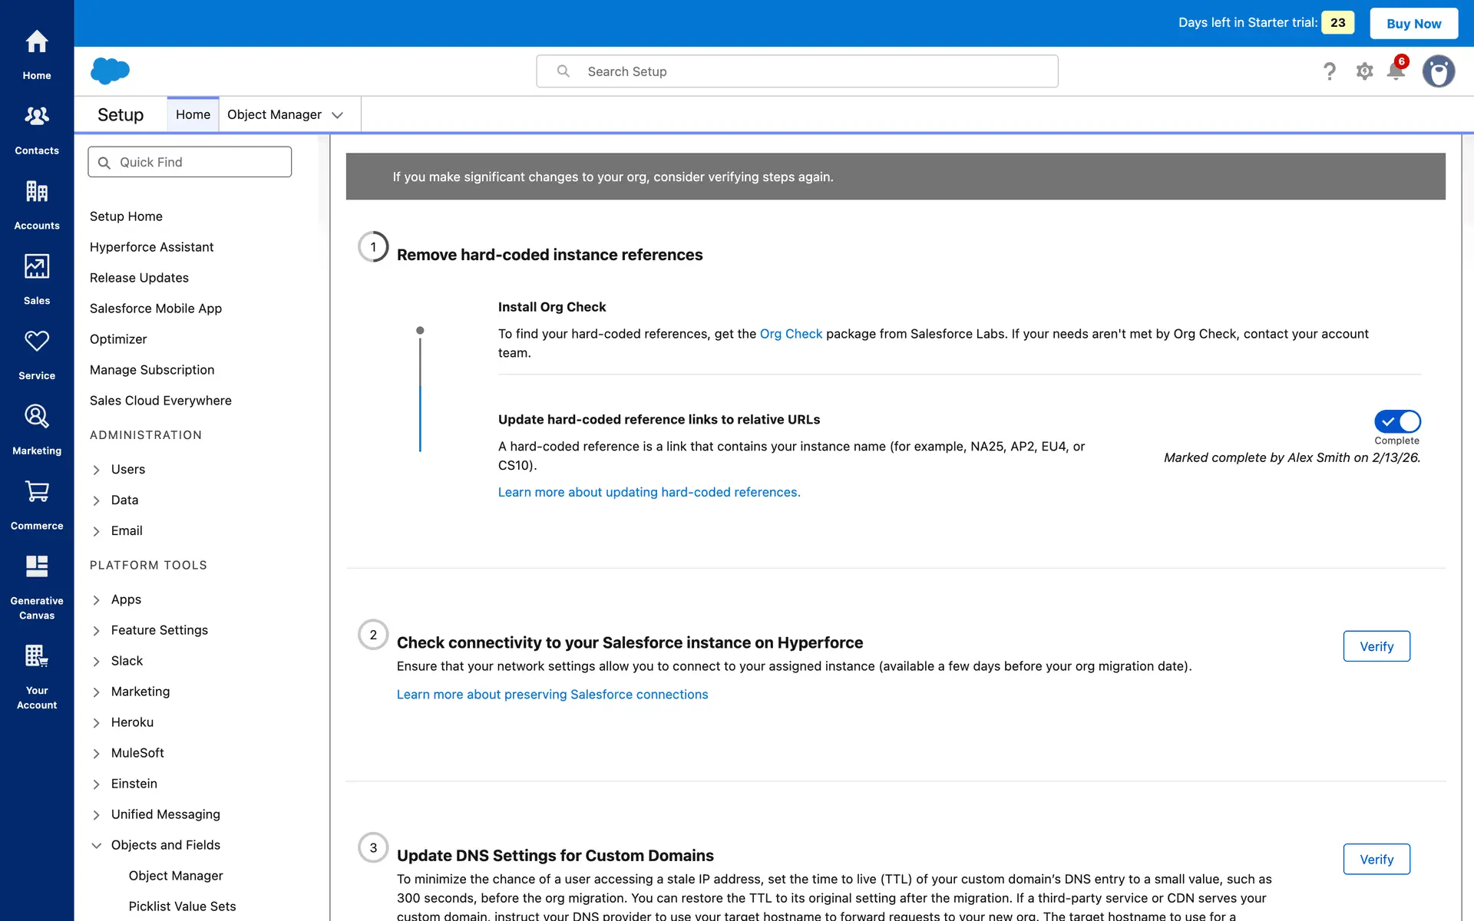Open the Org Check link
Screen dimensions: 1474x921
(790, 334)
